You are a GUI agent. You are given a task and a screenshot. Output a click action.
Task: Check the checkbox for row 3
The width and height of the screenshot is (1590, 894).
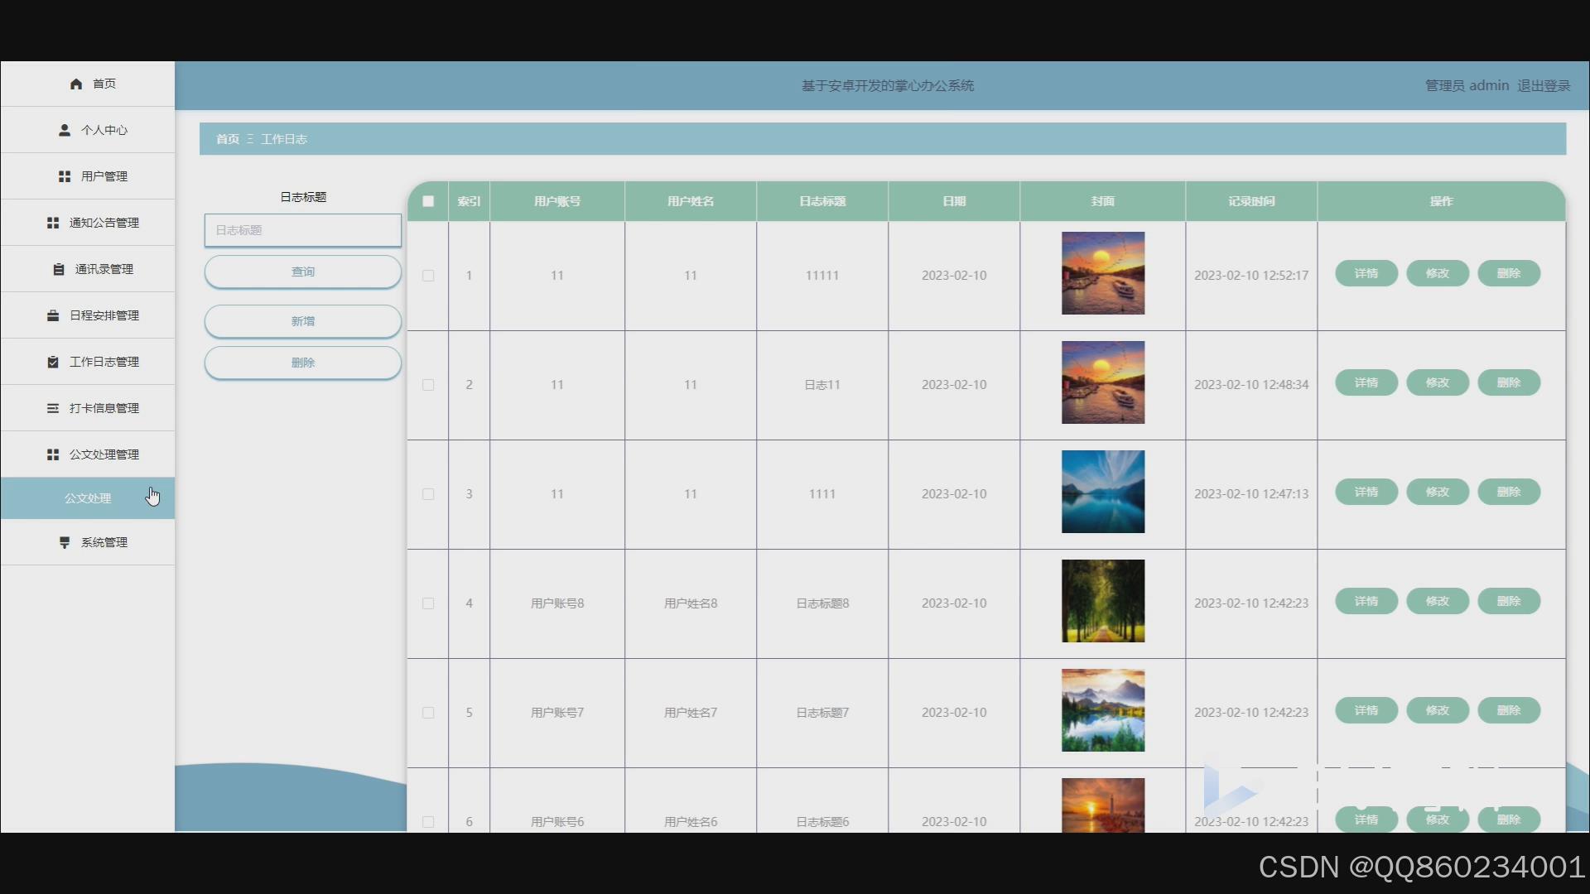(428, 494)
